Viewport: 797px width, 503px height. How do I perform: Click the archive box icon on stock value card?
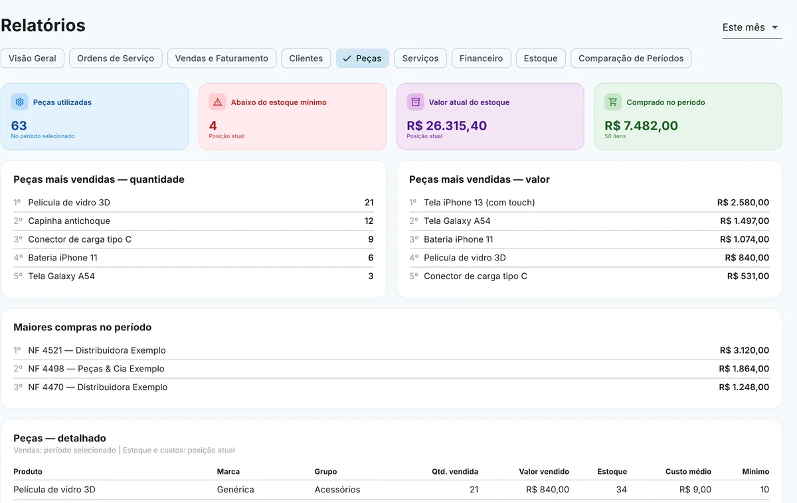(415, 102)
